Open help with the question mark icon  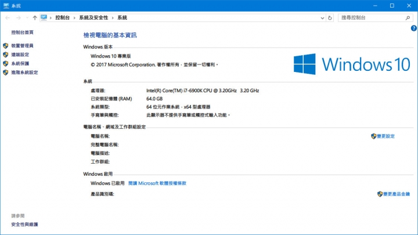pyautogui.click(x=413, y=28)
